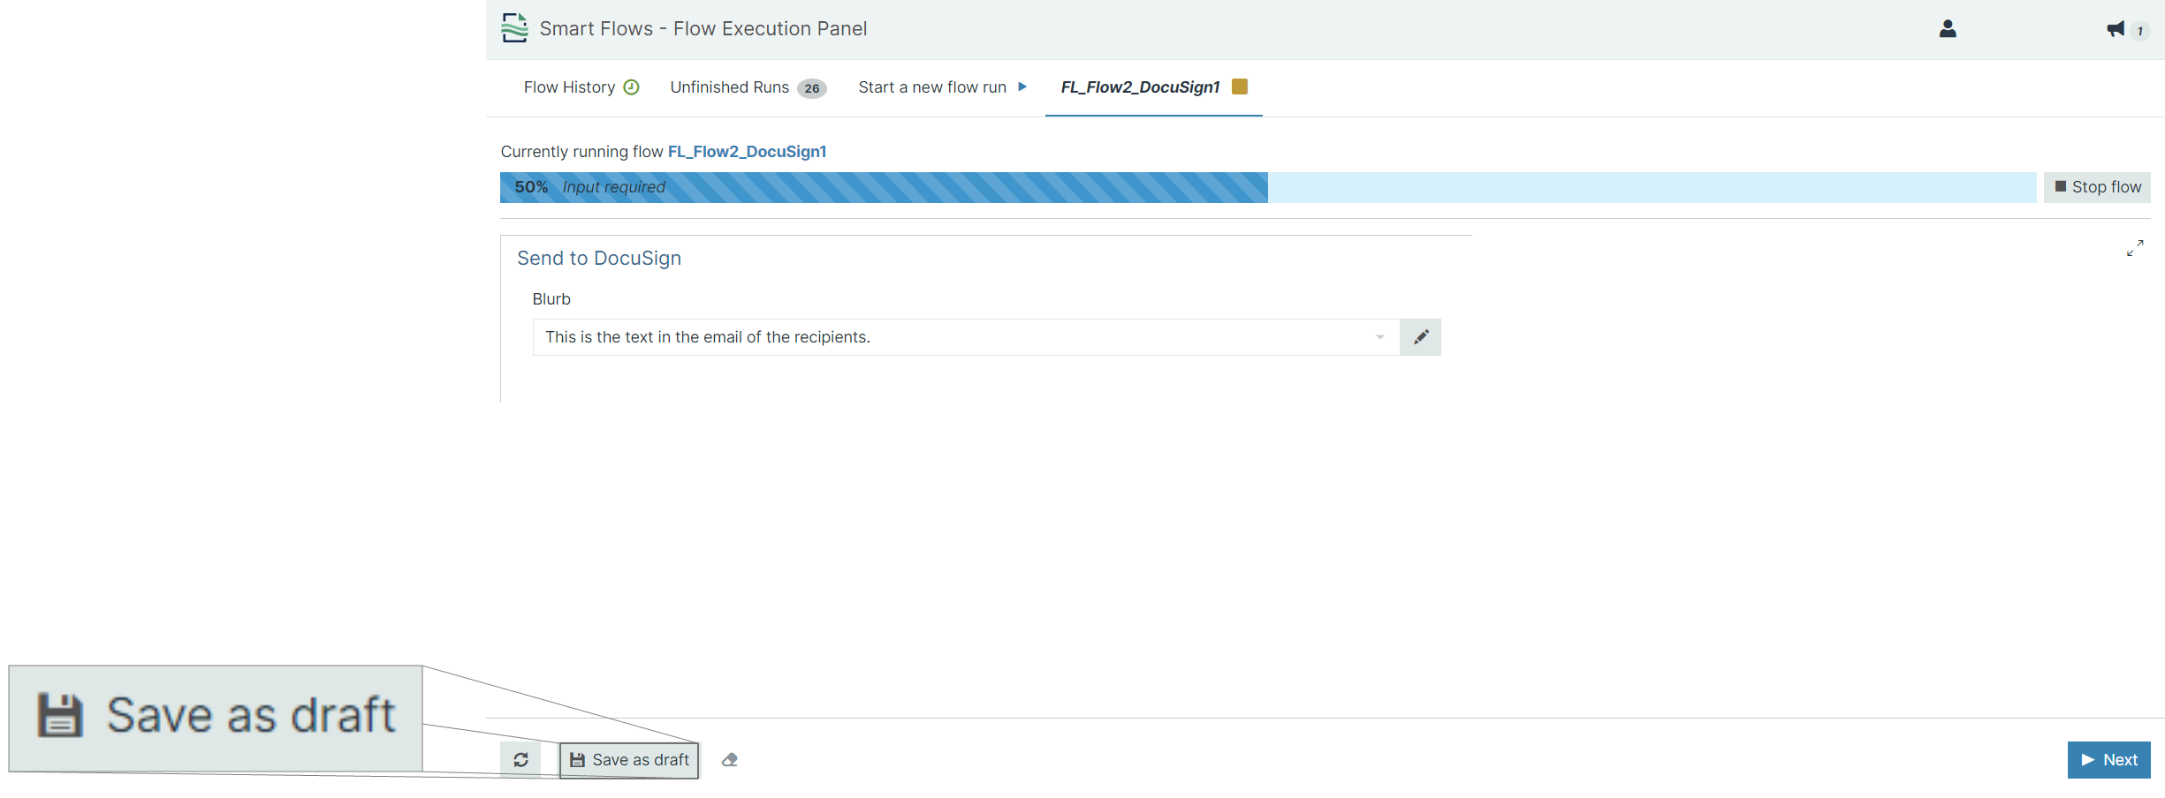This screenshot has height=798, width=2165.
Task: Click the eraser clear icon
Action: click(729, 760)
